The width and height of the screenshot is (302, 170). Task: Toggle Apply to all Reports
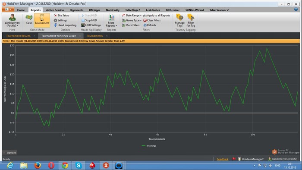coord(156,16)
